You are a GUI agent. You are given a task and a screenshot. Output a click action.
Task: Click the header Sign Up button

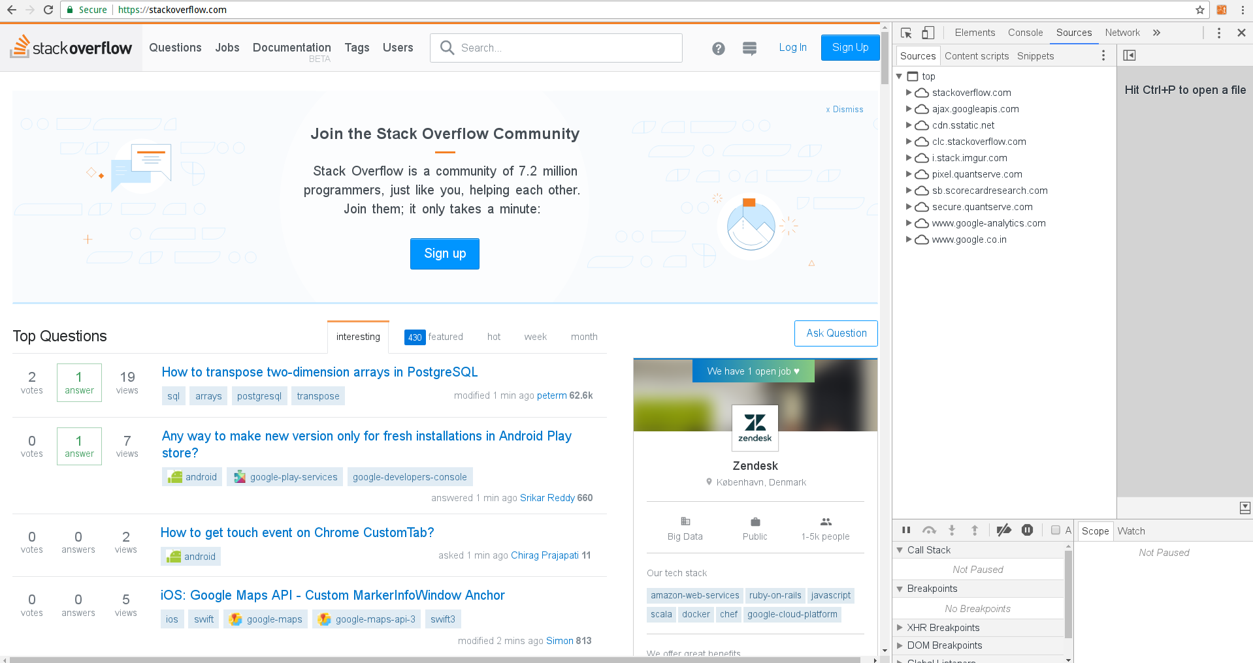point(850,48)
